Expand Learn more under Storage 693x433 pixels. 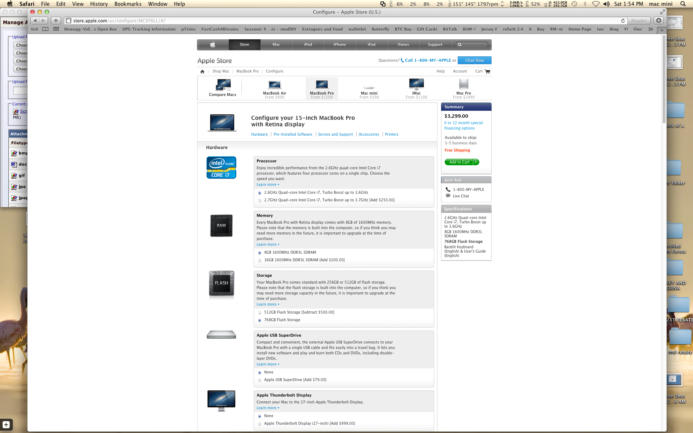pos(268,305)
